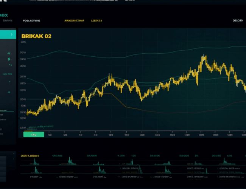Click the sidebar label text below icons
The image size is (246, 189).
coord(7,74)
